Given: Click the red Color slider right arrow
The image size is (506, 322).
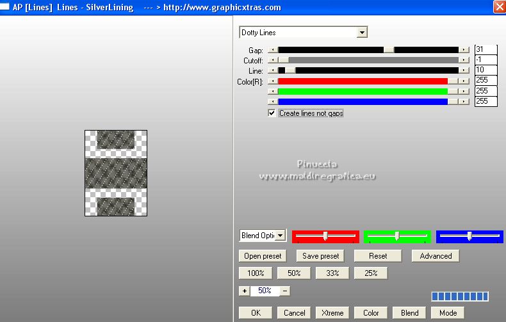Looking at the screenshot, I should pos(464,81).
